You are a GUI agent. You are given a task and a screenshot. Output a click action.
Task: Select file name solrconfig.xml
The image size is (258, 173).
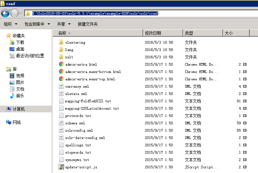pyautogui.click(x=79, y=130)
